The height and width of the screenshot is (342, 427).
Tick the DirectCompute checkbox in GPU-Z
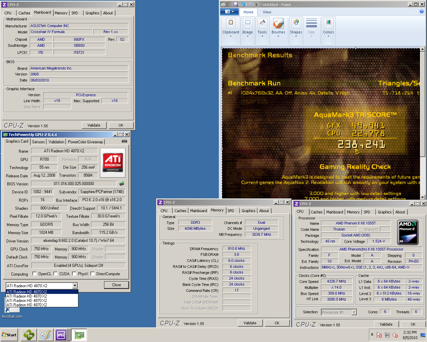92,274
